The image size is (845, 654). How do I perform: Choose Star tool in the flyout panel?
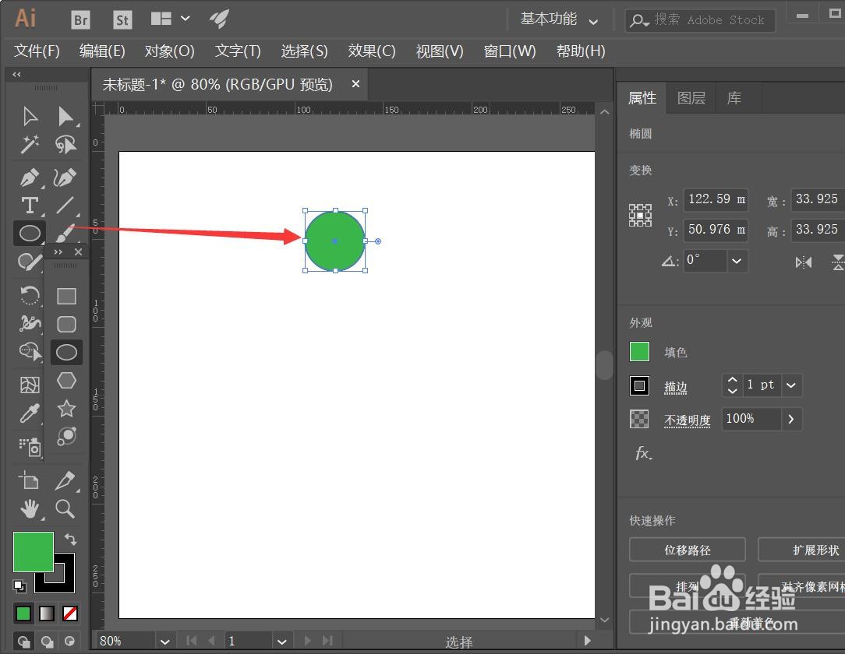pos(66,409)
